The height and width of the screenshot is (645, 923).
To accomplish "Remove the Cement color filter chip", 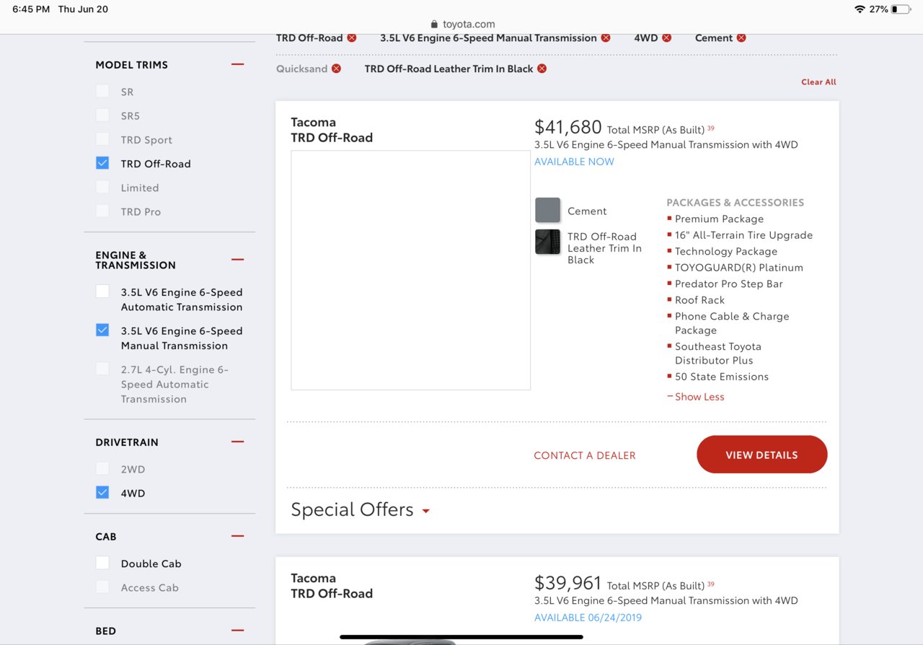I will pos(741,38).
